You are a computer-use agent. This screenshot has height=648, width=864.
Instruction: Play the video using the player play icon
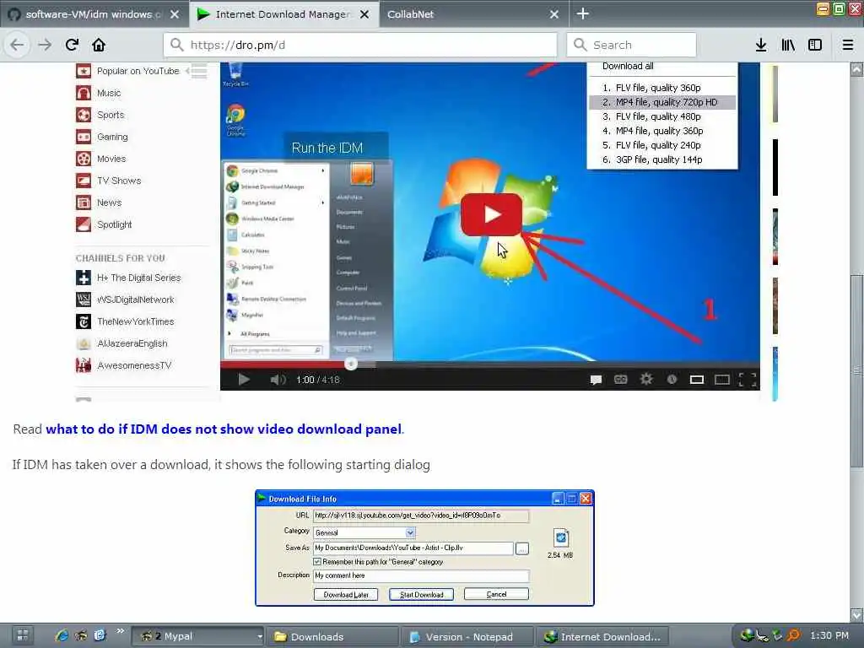tap(244, 379)
